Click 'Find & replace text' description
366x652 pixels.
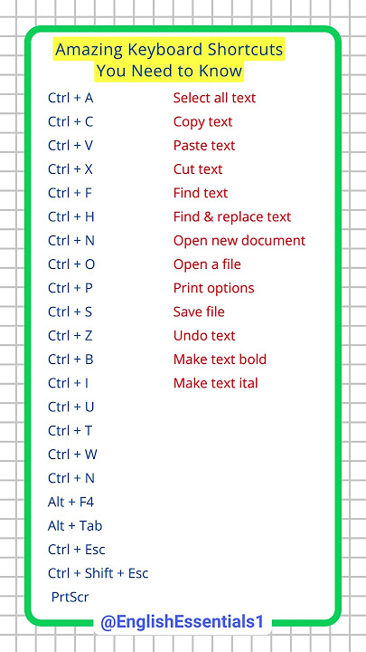click(232, 217)
